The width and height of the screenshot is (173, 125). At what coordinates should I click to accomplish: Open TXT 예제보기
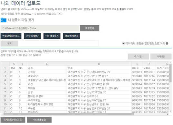pyautogui.click(x=52, y=36)
